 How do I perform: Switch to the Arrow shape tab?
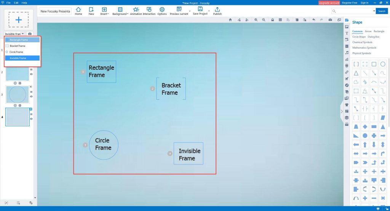(x=368, y=31)
